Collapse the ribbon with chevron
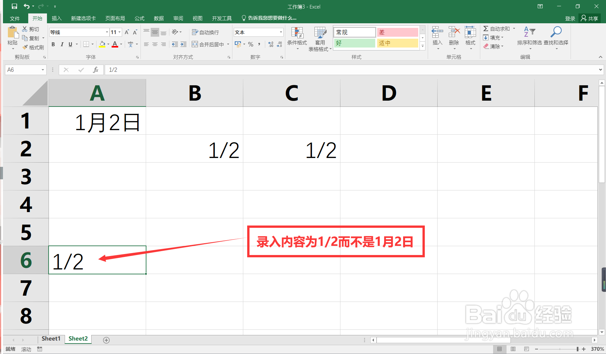This screenshot has height=354, width=606. pyautogui.click(x=600, y=57)
